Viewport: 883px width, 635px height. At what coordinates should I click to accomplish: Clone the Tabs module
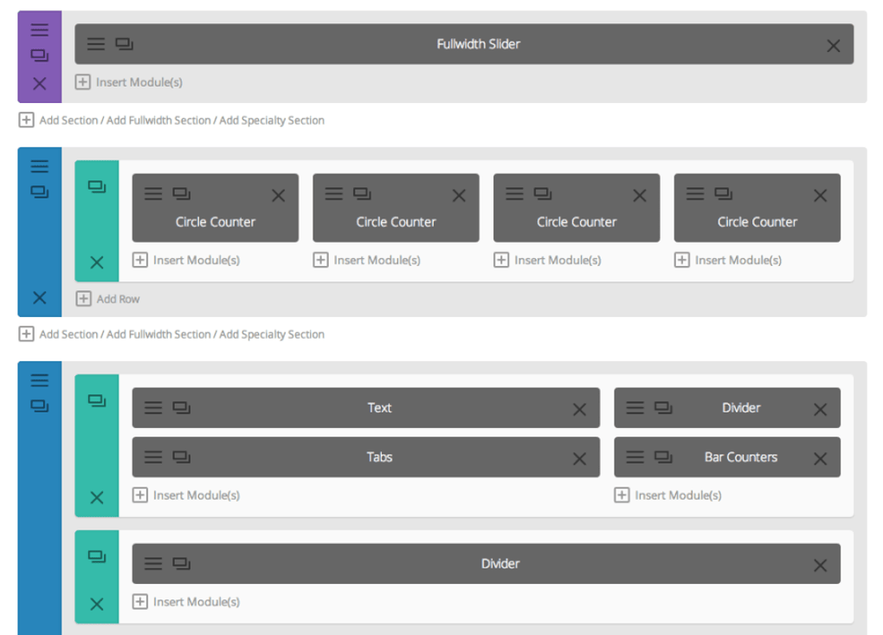(x=182, y=457)
